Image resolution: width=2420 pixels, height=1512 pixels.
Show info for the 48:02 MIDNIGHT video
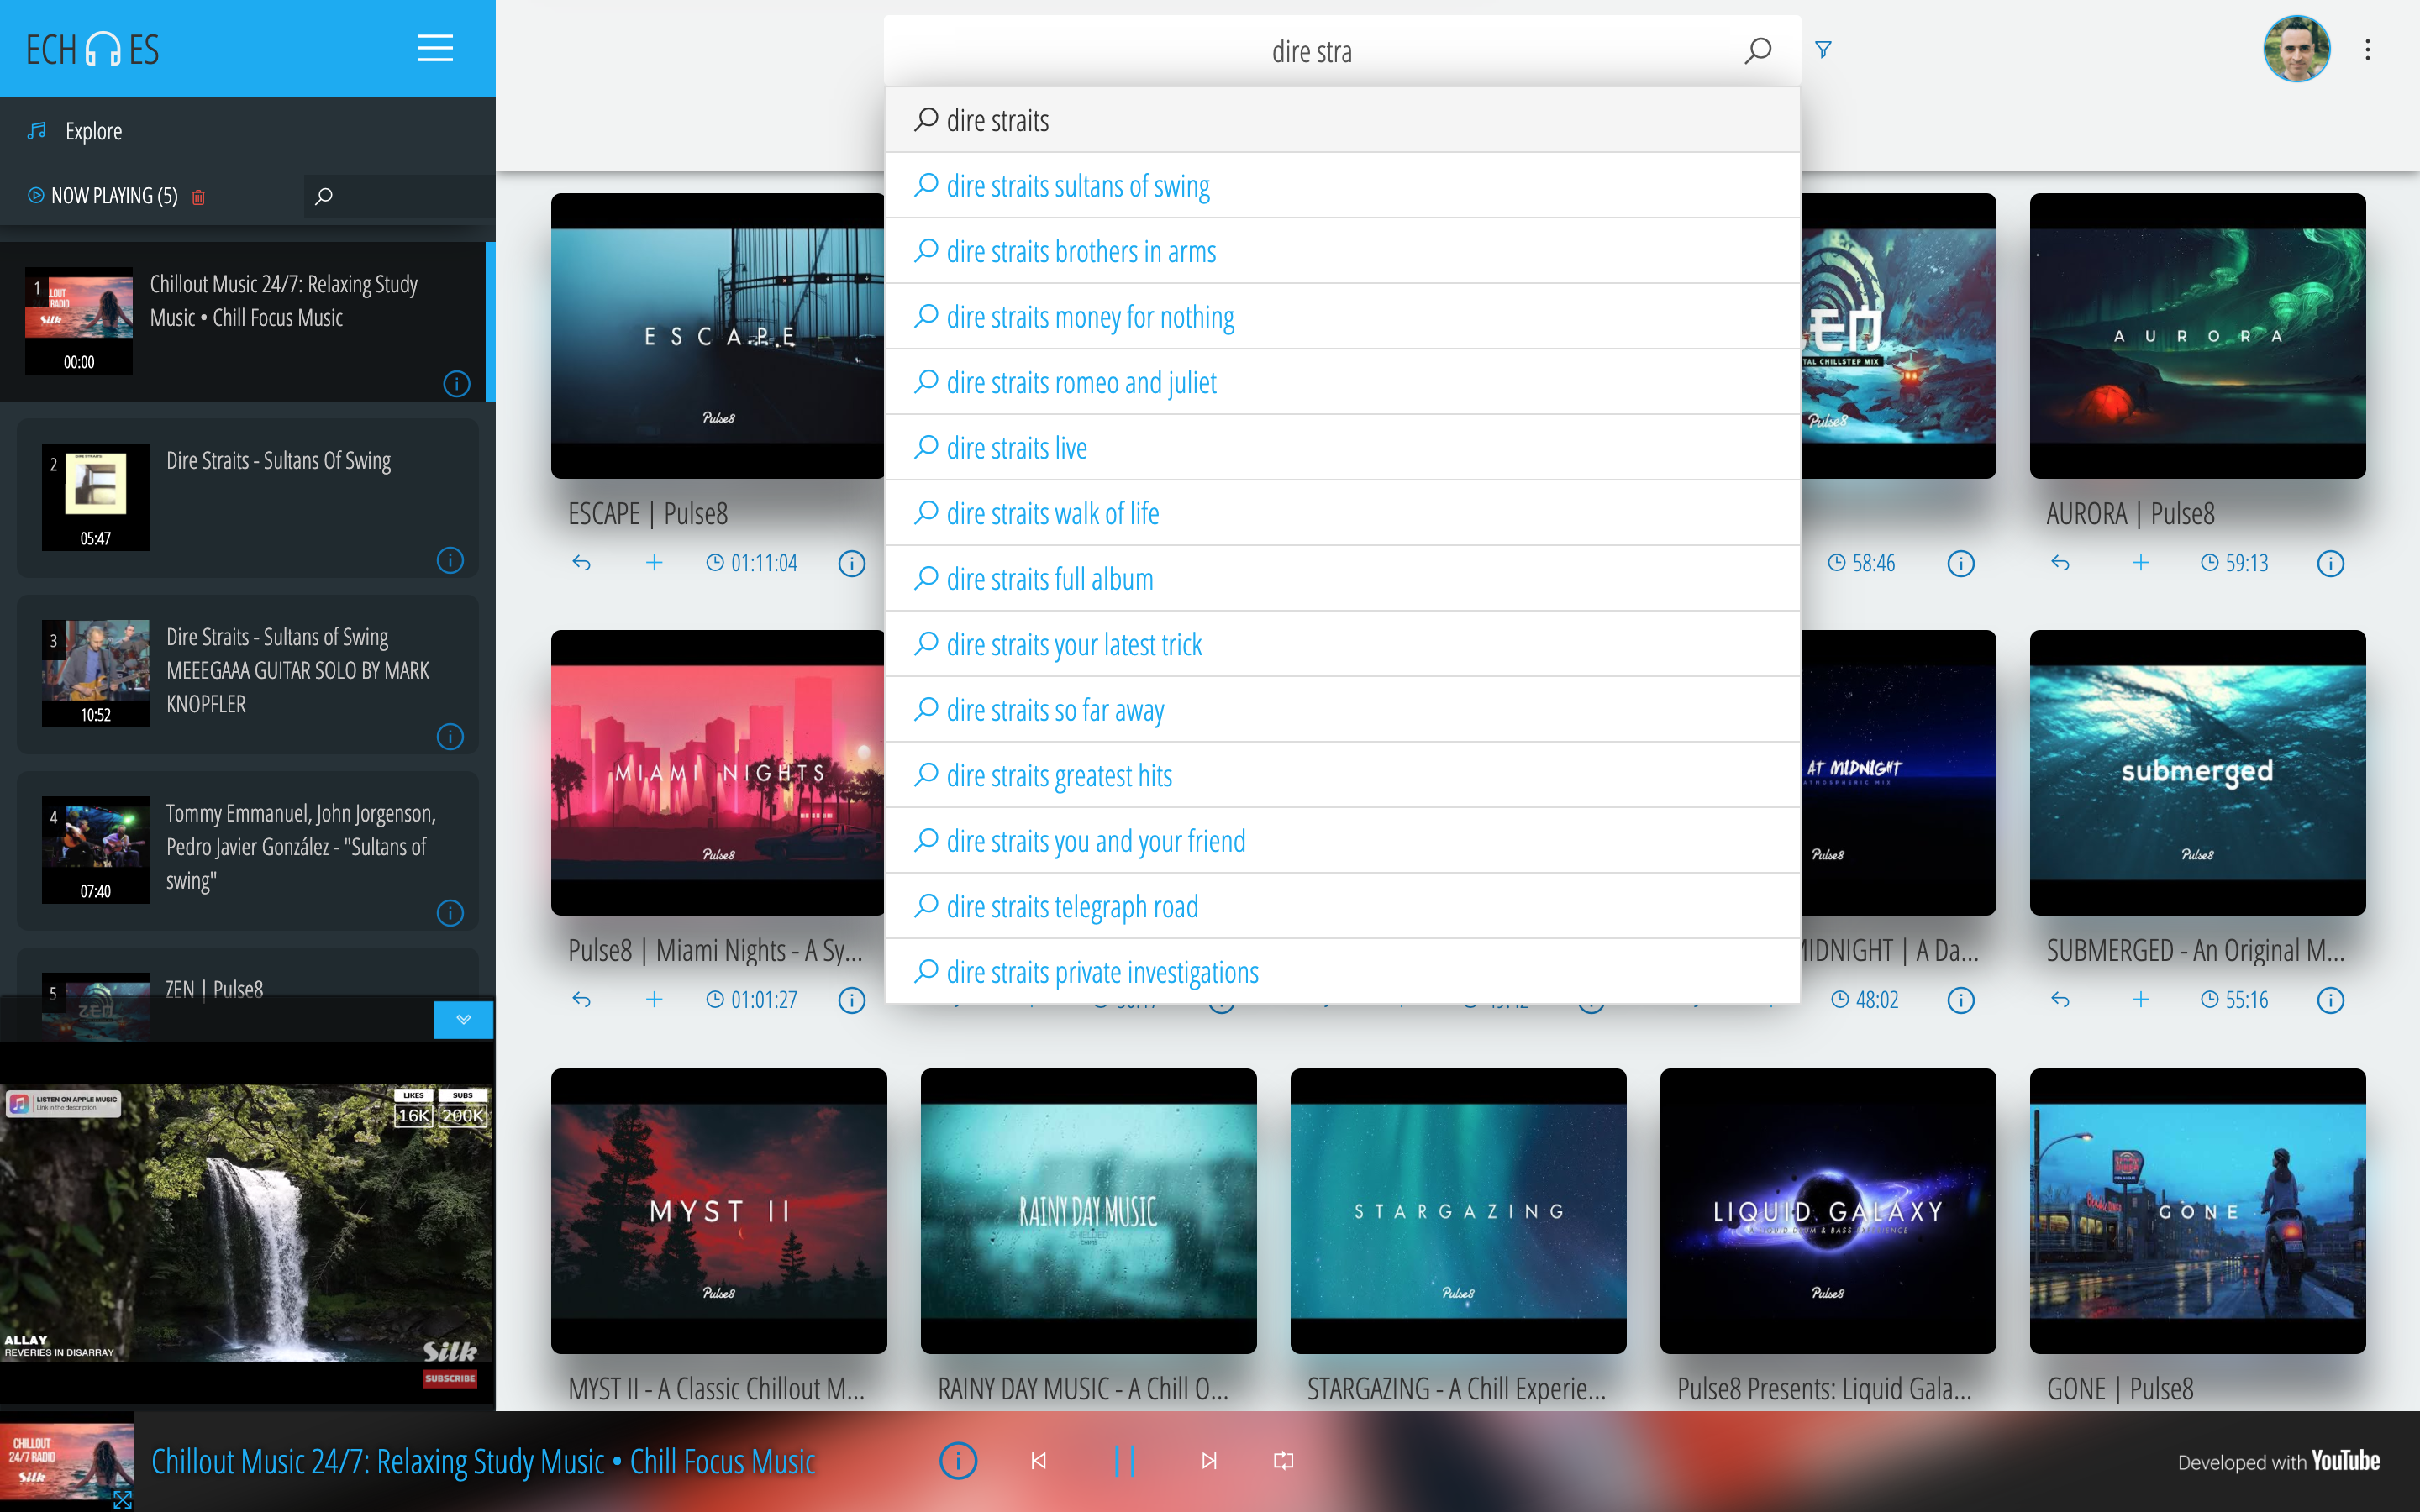pos(1961,1001)
